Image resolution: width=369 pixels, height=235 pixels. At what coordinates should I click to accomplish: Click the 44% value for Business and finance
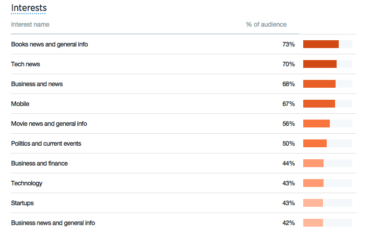click(x=289, y=163)
